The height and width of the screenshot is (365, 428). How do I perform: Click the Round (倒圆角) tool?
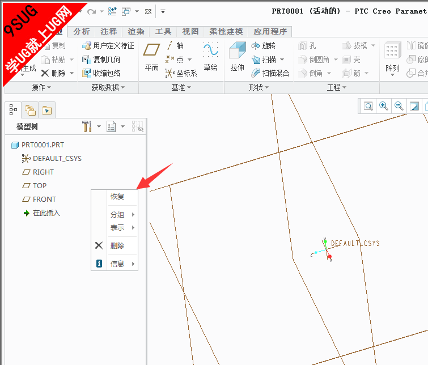point(313,60)
